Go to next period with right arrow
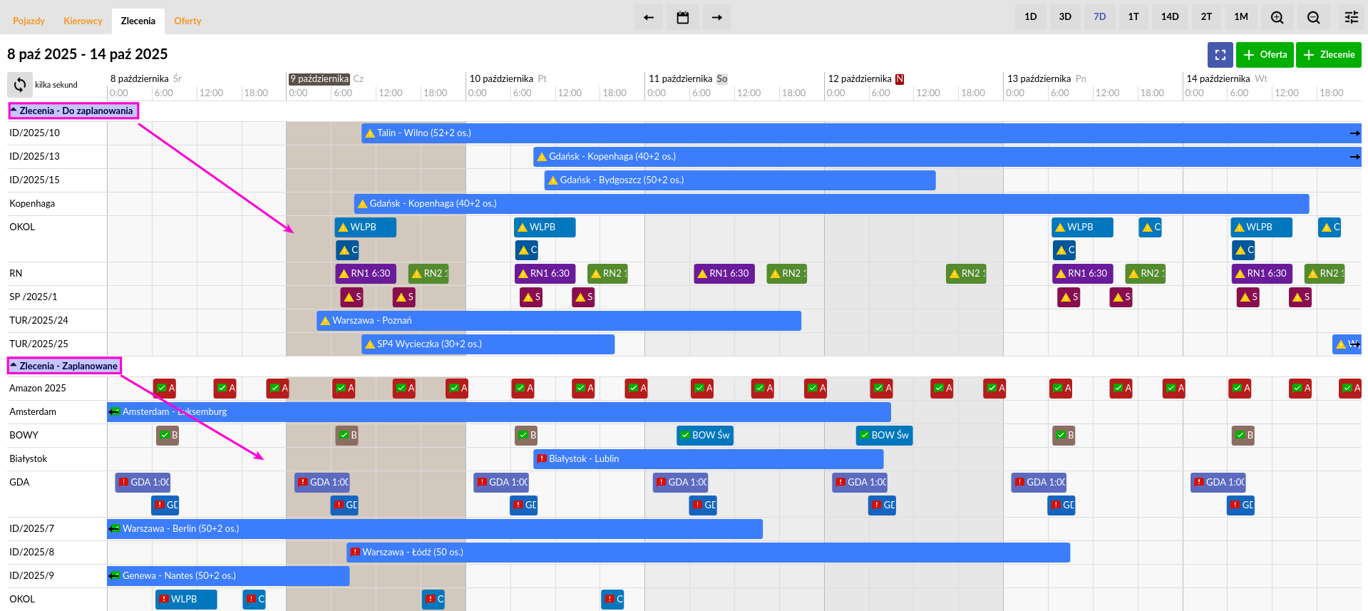 tap(716, 17)
